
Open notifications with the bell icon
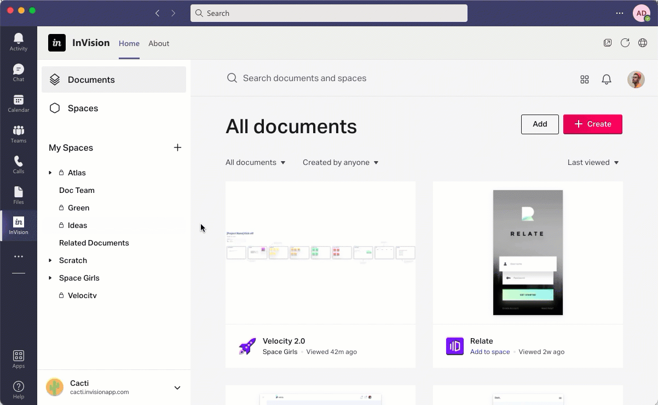(x=606, y=79)
